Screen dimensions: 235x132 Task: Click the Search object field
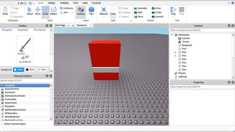[x=26, y=81]
